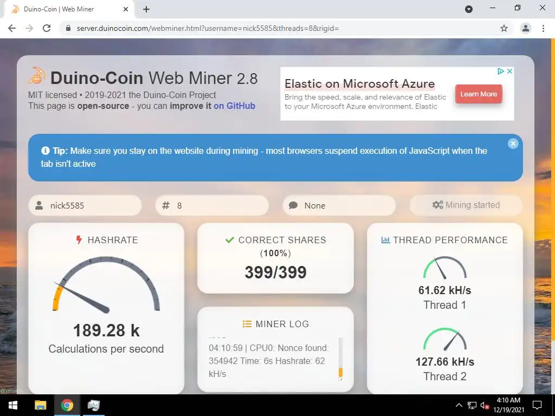Select the Duino-Coin Web Miner tab

coord(69,9)
